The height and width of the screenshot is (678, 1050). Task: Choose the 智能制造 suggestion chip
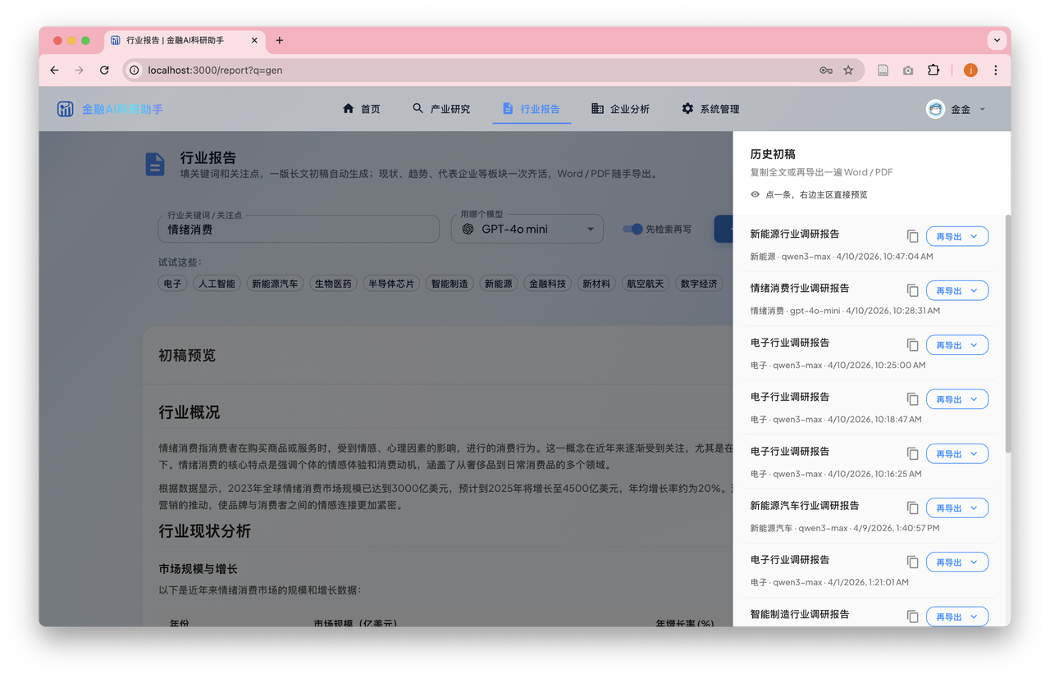(450, 284)
